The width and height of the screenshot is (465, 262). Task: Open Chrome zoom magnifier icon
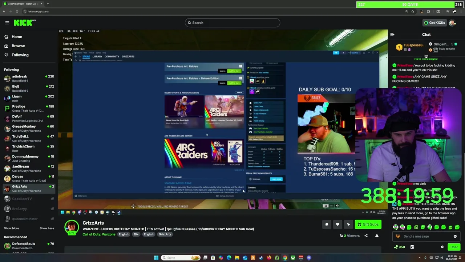coord(407,11)
